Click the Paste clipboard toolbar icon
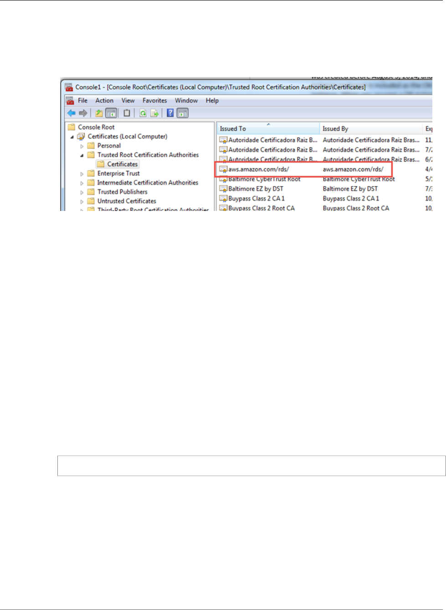This screenshot has height=610, width=446. click(x=127, y=113)
